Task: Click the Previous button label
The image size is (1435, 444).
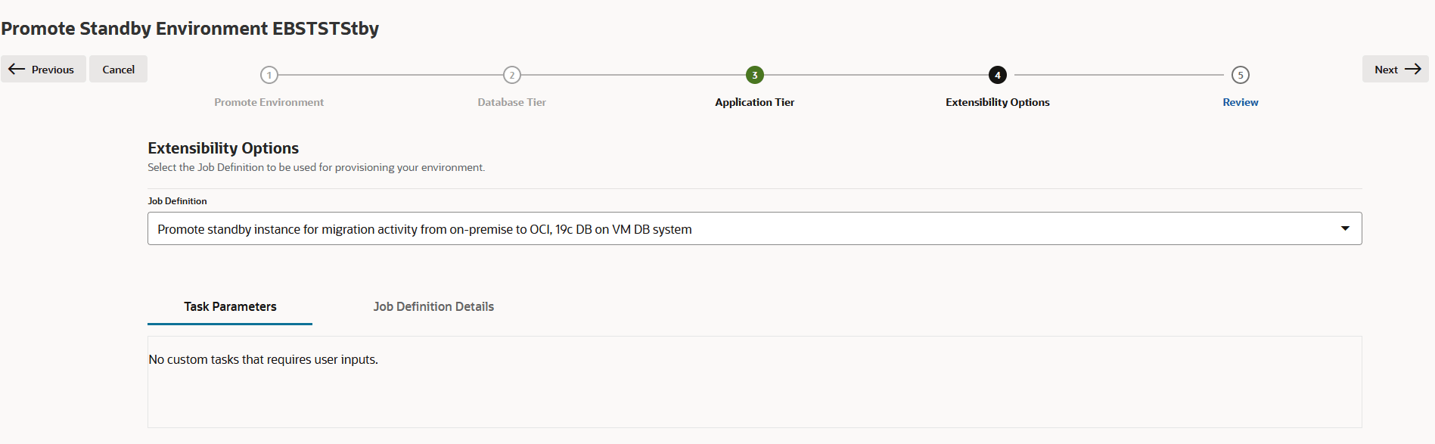Action: point(53,70)
